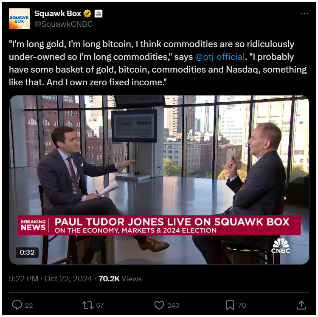Play the Paul Tudor Jones video
Viewport: 318px width, 317px height.
click(x=159, y=180)
